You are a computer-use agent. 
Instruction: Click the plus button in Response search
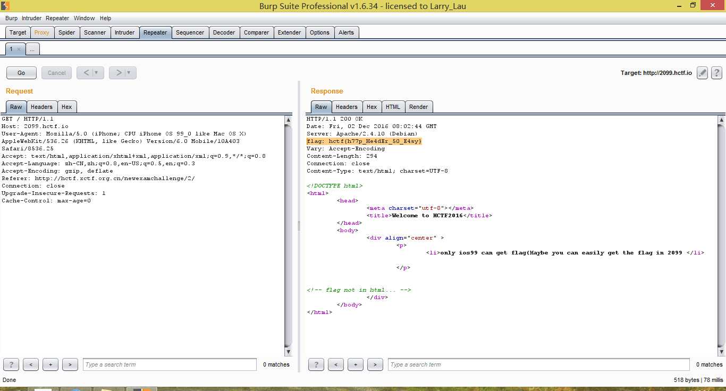point(356,364)
